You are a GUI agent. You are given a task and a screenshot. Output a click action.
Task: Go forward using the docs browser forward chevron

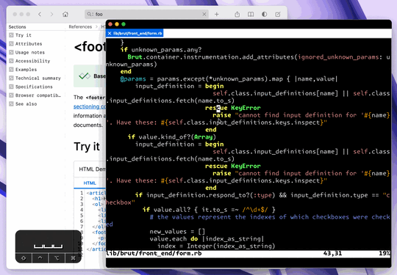[51, 14]
